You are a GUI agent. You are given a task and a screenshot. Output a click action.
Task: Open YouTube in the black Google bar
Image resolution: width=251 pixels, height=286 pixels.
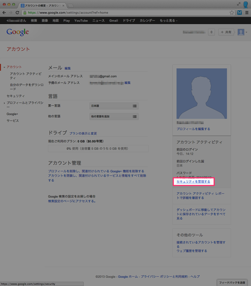point(81,21)
